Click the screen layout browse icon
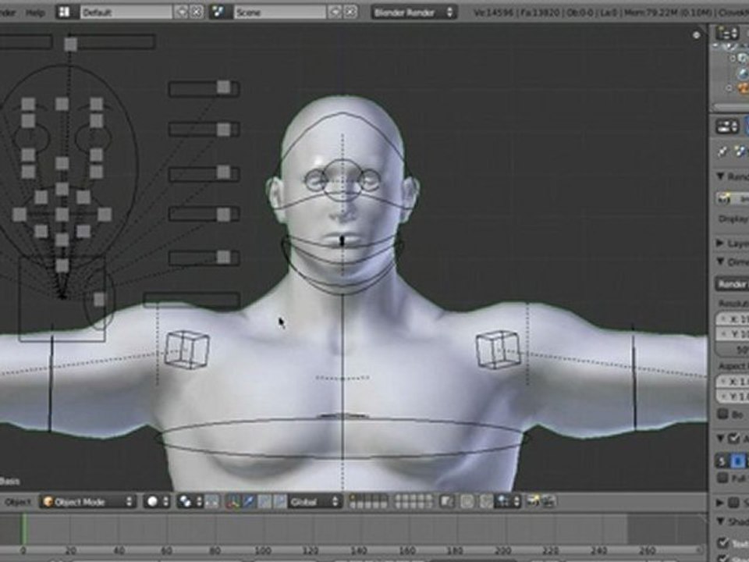749x562 pixels. tap(64, 12)
